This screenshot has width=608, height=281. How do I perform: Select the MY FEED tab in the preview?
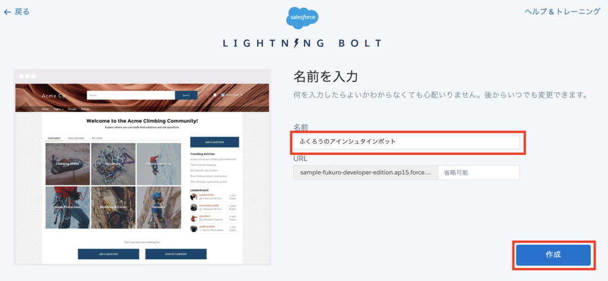pos(97,138)
